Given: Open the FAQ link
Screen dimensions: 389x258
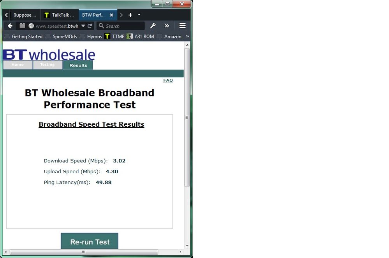Looking at the screenshot, I should coord(168,80).
